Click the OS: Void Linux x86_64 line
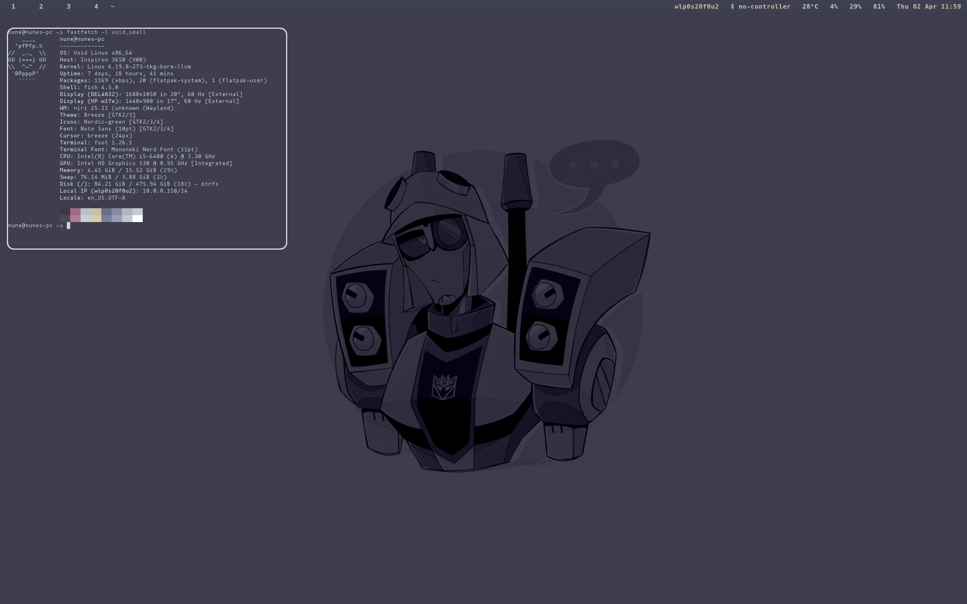 click(x=96, y=53)
